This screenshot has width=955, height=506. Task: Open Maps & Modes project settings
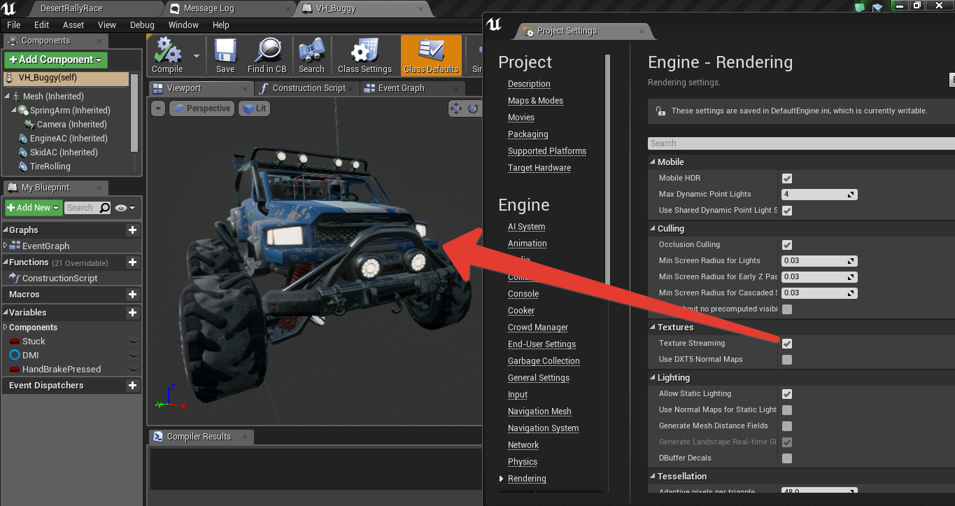tap(535, 101)
